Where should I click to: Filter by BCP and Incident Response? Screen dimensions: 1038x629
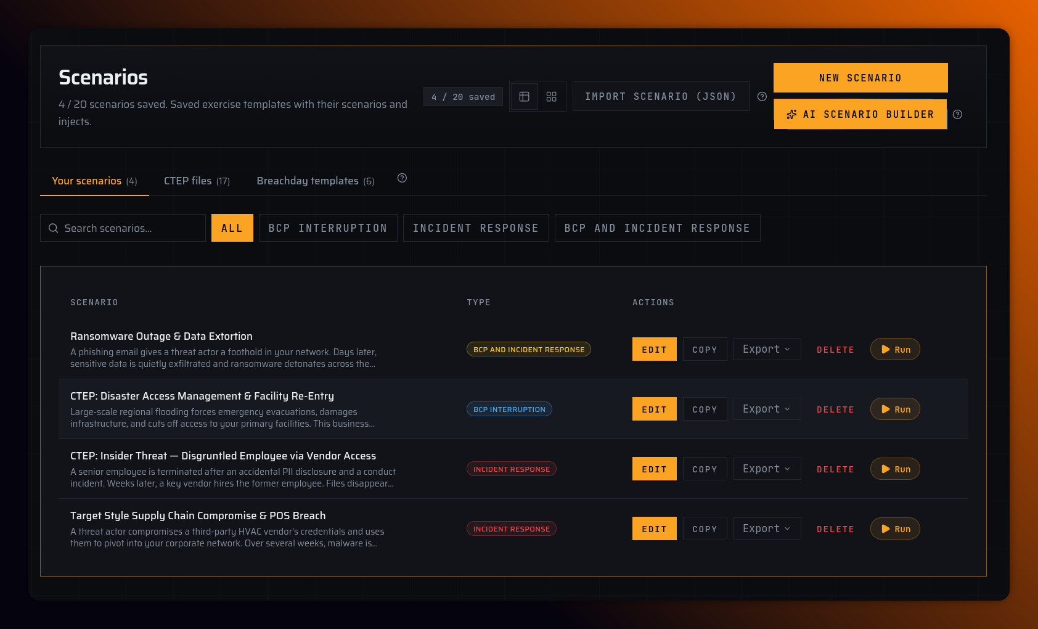[x=658, y=228]
